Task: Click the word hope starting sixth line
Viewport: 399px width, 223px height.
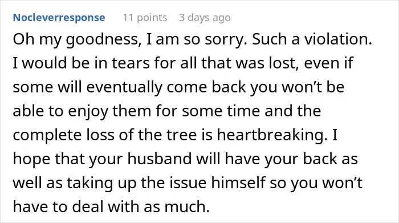Action: pos(31,159)
